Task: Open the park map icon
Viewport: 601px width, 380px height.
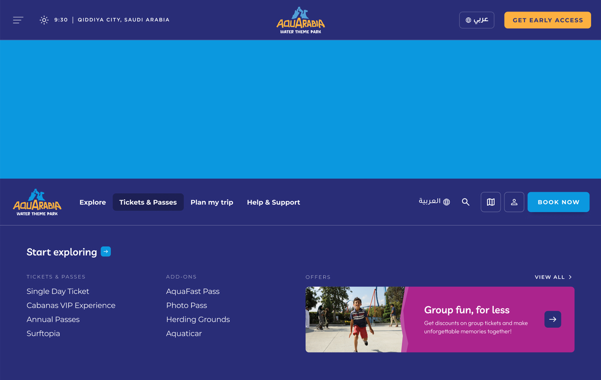Action: click(490, 202)
